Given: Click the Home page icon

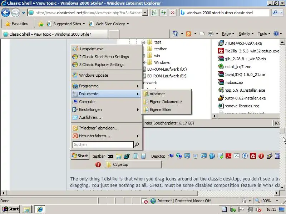Looking at the screenshot, I should [176, 34].
